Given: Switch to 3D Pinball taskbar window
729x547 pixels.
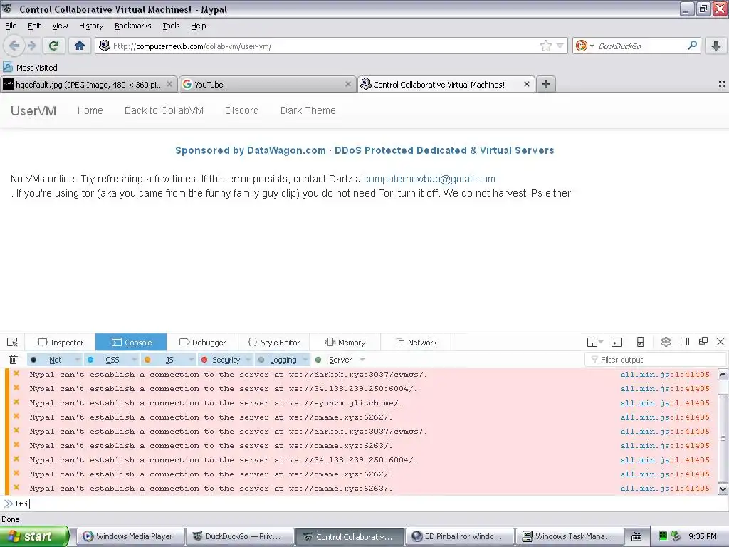Looking at the screenshot, I should (x=460, y=536).
